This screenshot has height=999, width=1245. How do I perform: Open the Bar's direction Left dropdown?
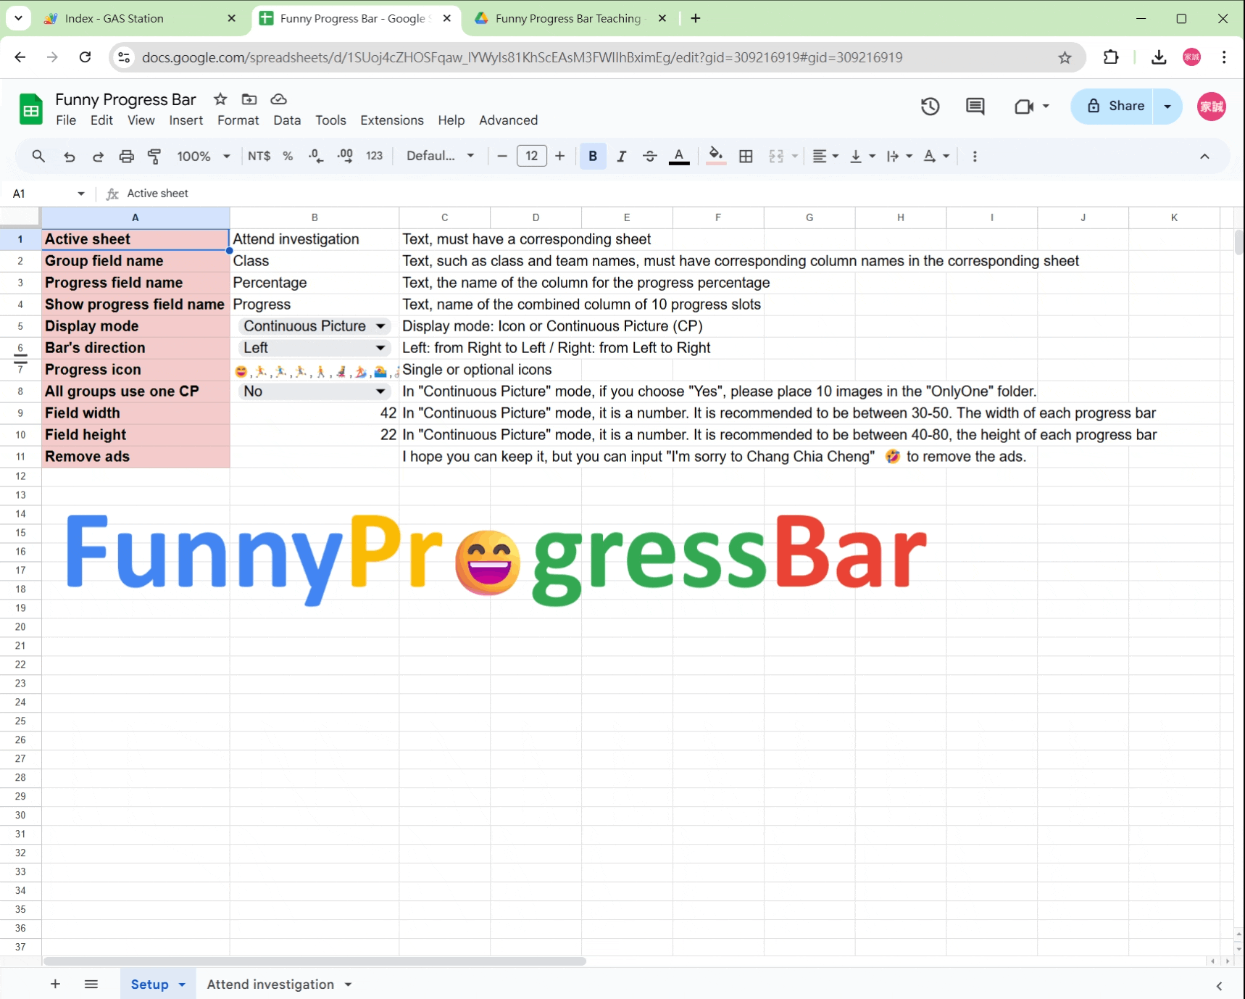point(315,348)
